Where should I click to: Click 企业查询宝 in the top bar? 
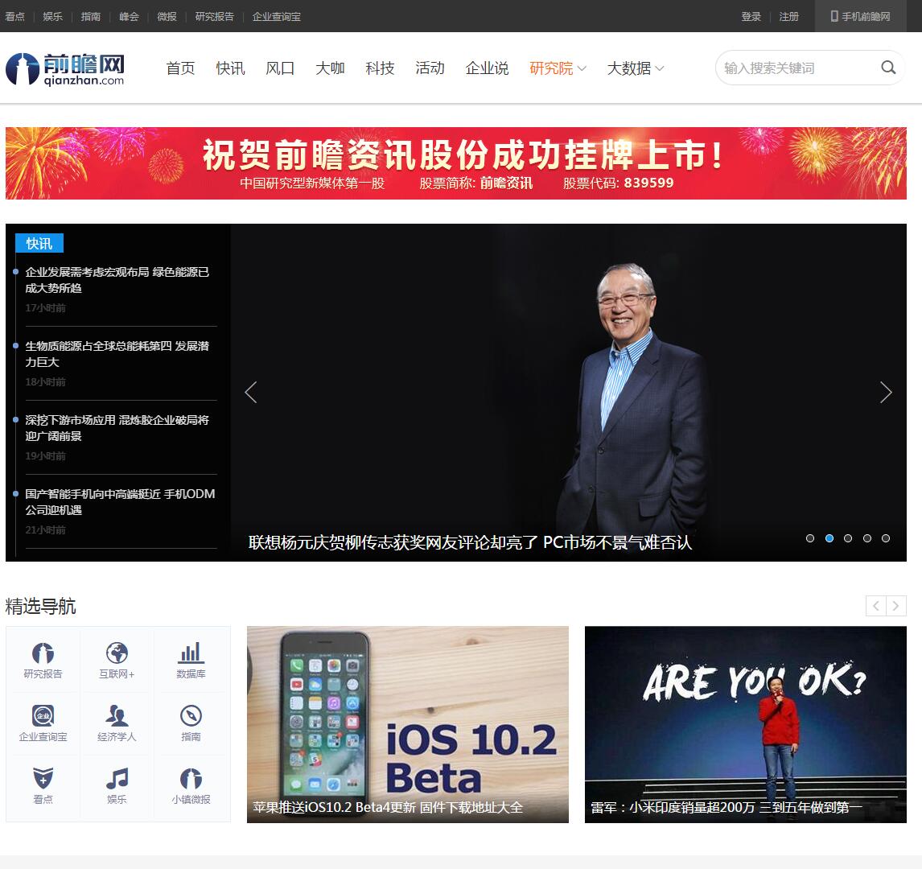[277, 16]
